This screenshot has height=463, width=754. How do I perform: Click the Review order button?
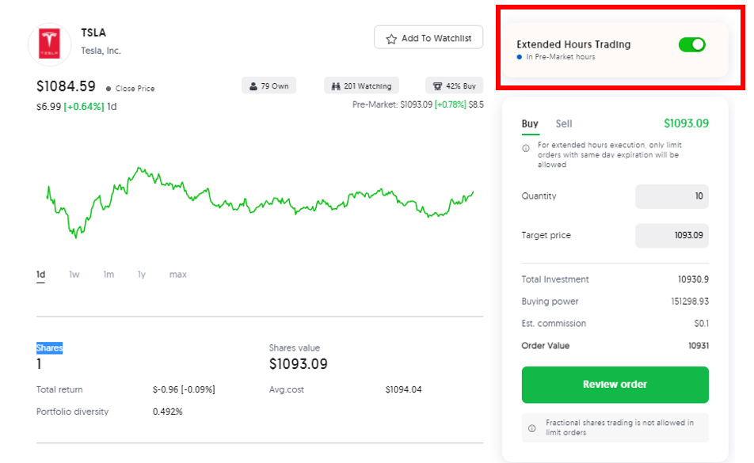click(x=615, y=385)
